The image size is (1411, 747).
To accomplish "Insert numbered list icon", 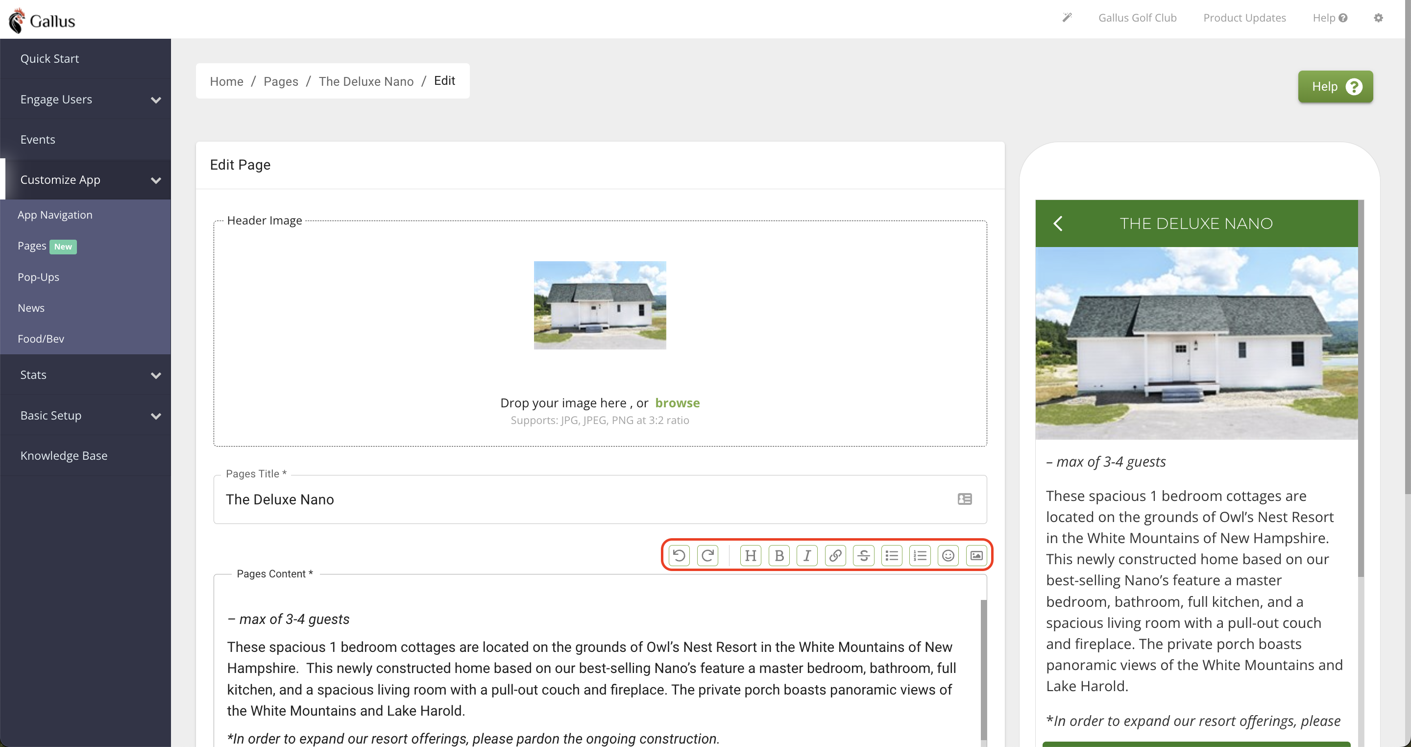I will point(920,555).
